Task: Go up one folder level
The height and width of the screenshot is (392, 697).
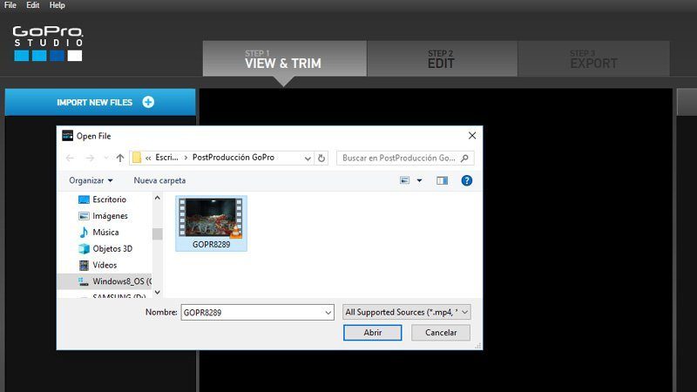Action: pos(119,158)
